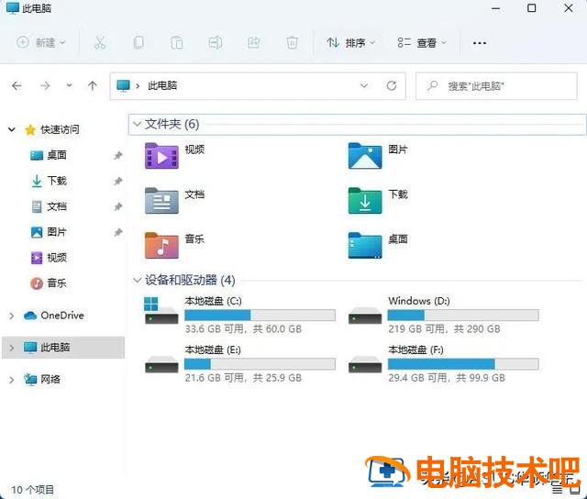Select 文档 in the quick access list
The height and width of the screenshot is (499, 587).
(57, 206)
